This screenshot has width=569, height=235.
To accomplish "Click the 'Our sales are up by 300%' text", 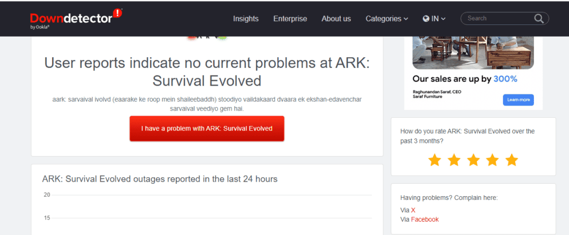I will 465,79.
